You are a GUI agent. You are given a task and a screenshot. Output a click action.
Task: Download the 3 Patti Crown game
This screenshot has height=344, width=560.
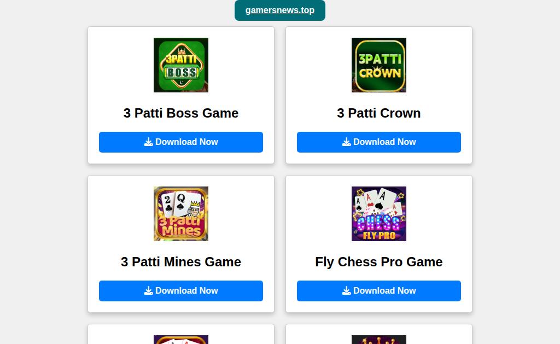[x=378, y=142]
